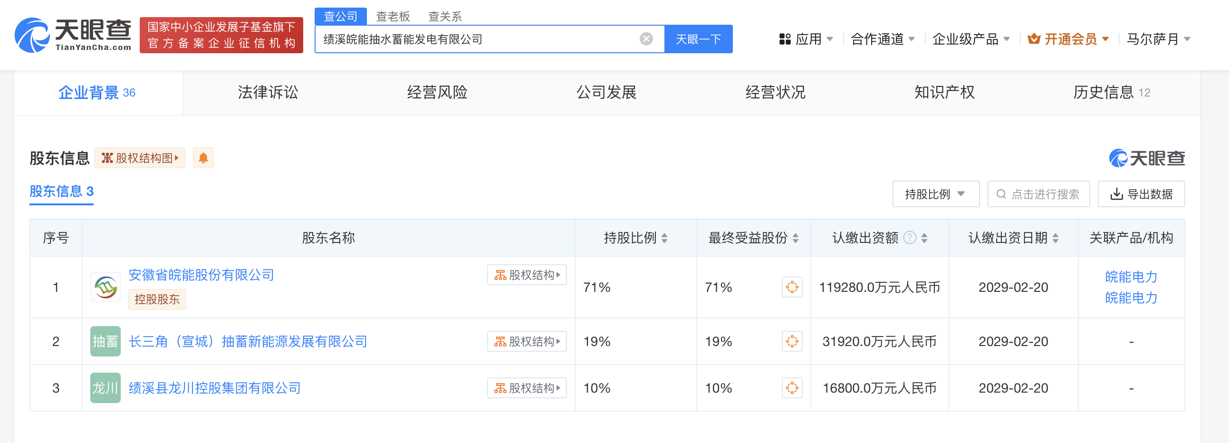Viewport: 1229px width, 443px height.
Task: Sort the table by 认缴出资日期 column
Action: pos(1056,238)
